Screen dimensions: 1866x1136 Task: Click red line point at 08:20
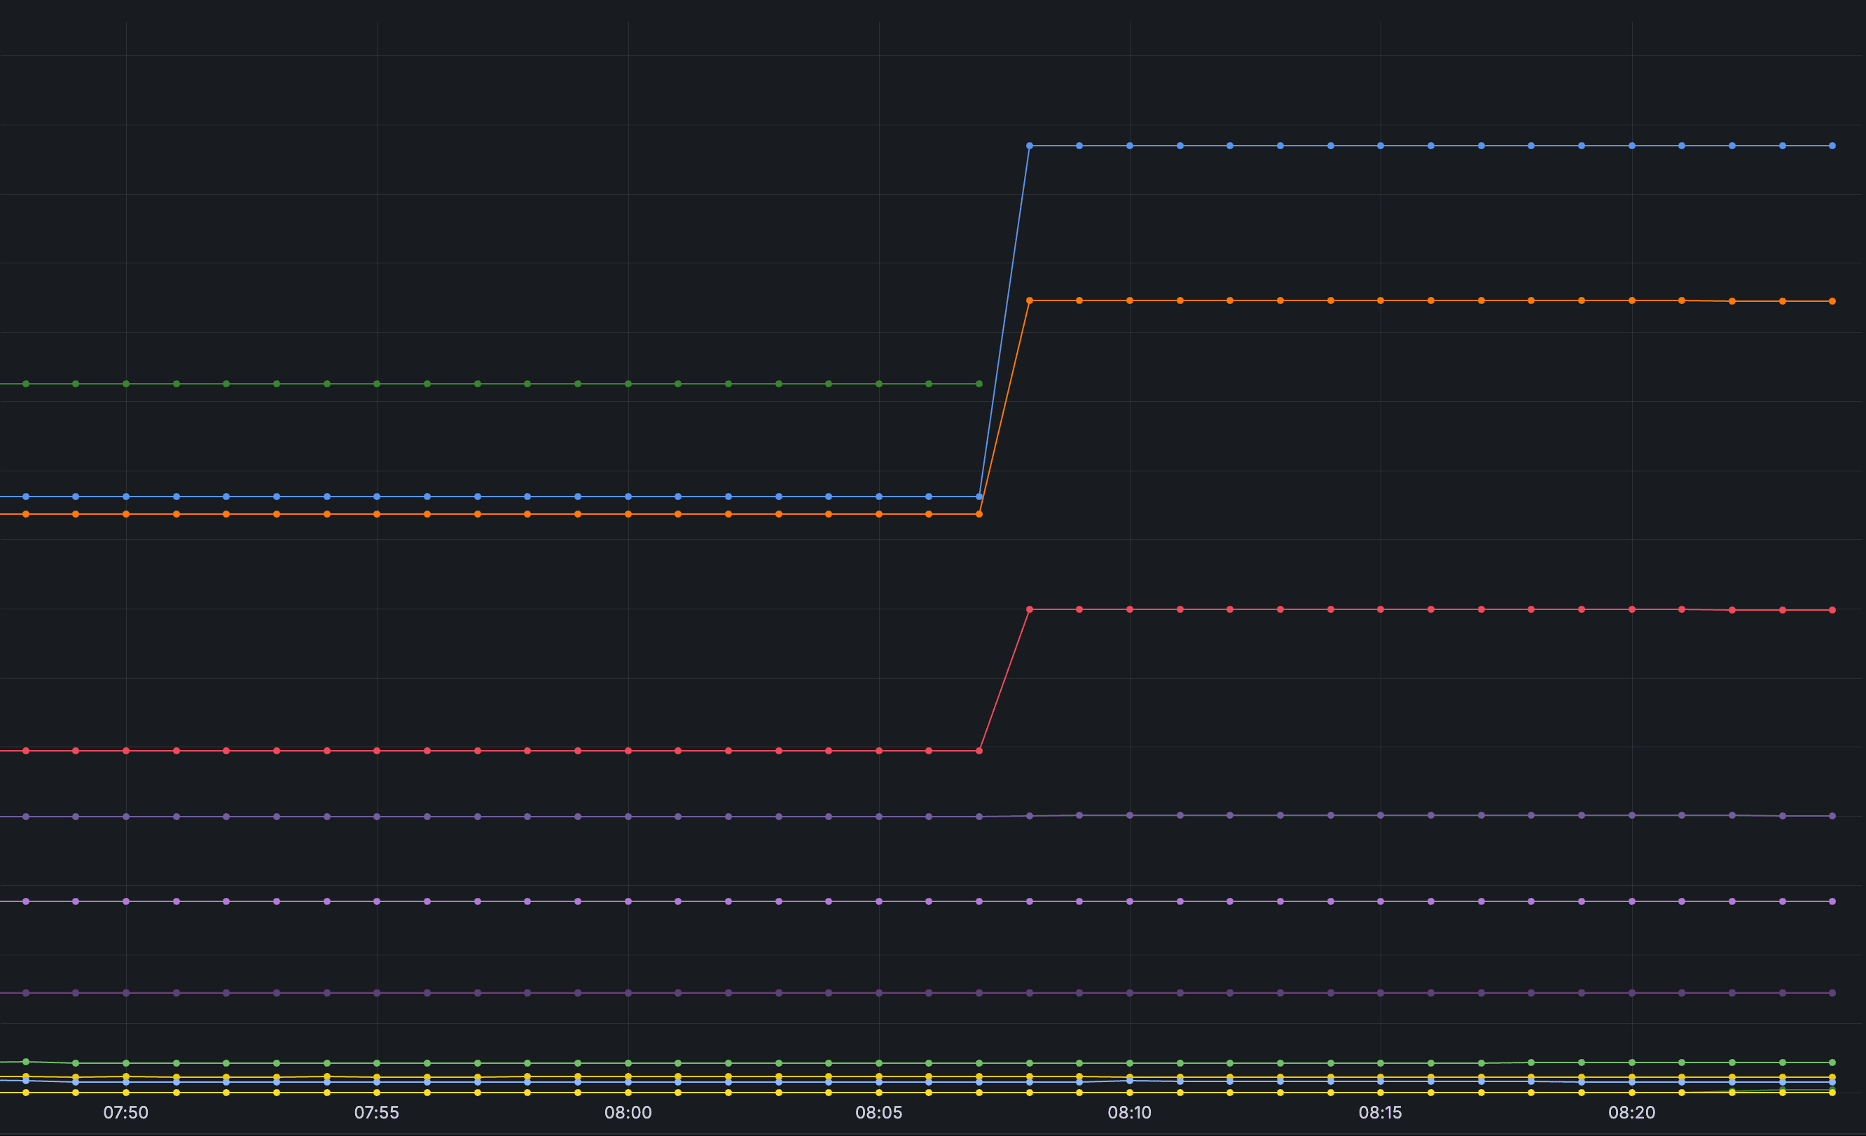1631,609
